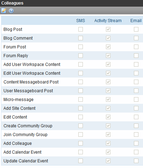Toggle Email for Add User Workspace Content

[136, 64]
